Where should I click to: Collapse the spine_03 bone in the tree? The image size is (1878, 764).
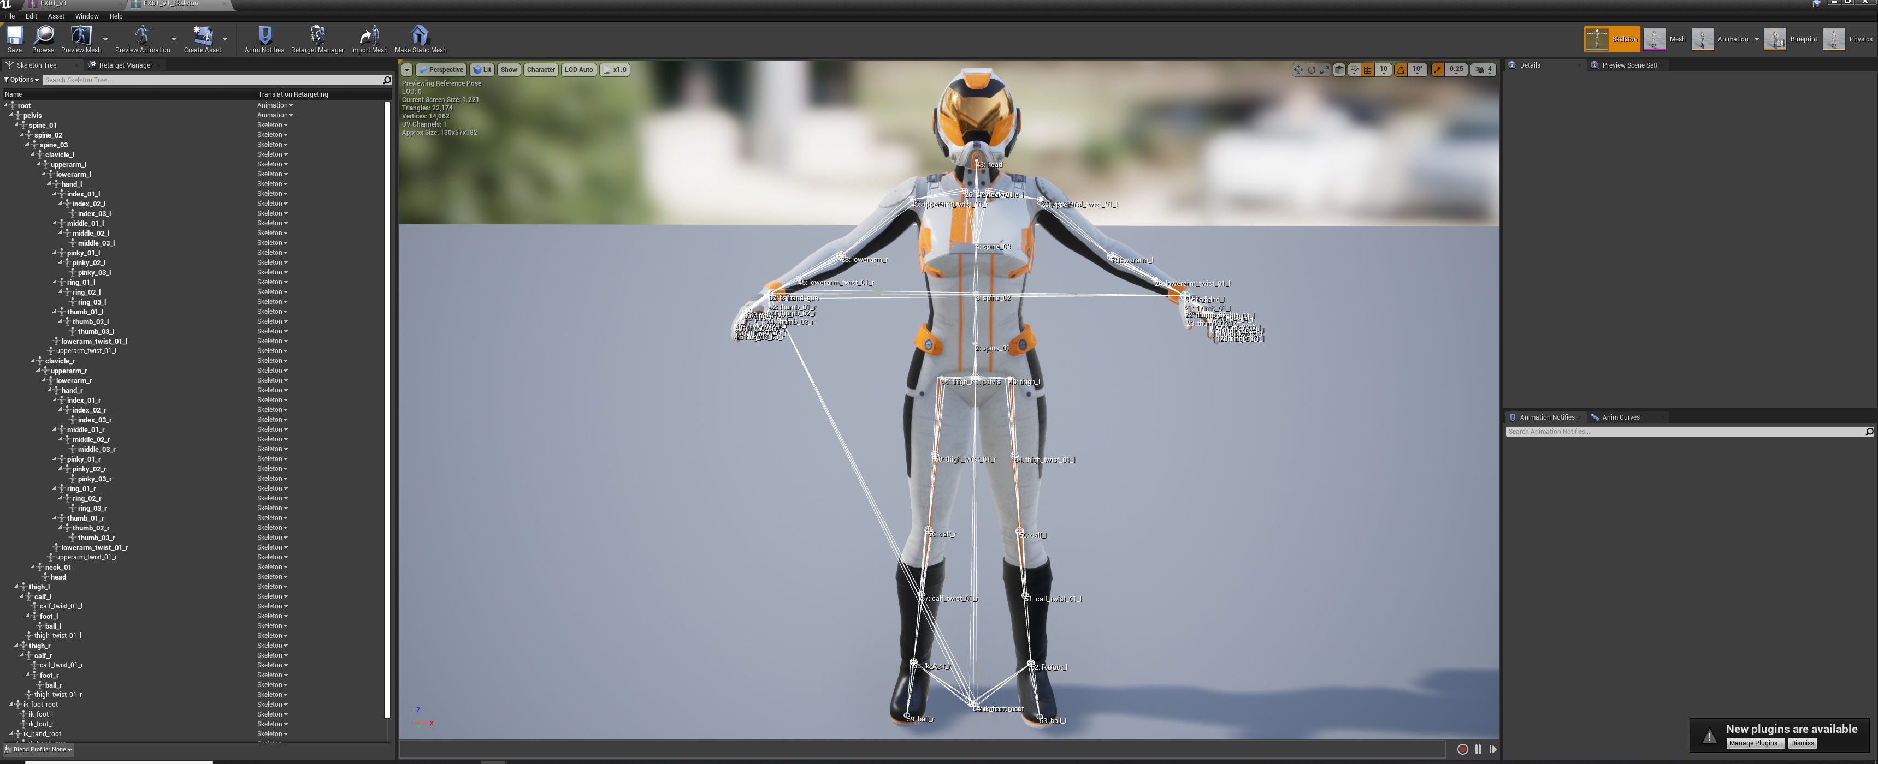[x=28, y=144]
